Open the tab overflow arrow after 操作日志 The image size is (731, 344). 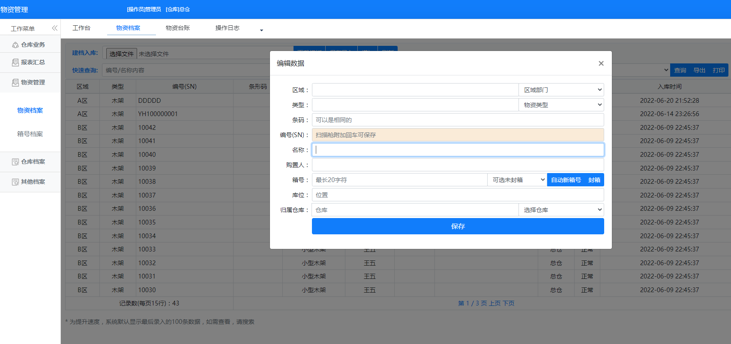click(x=261, y=30)
